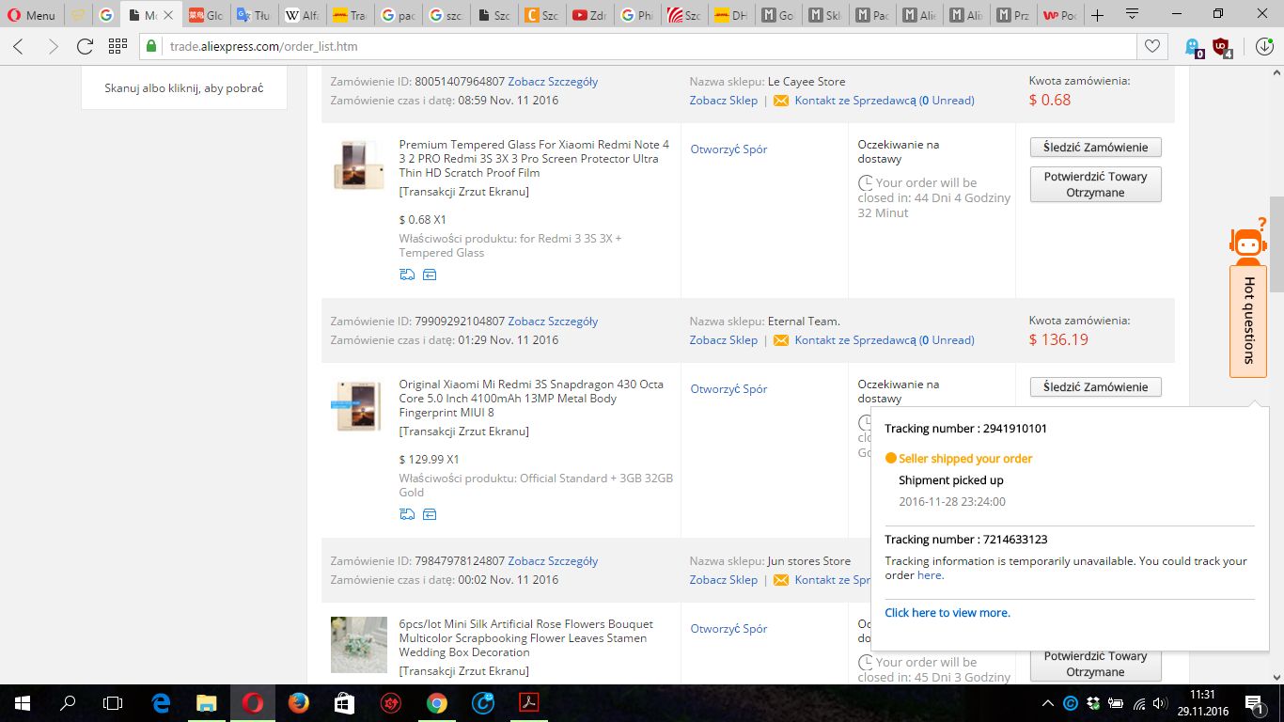Click the 'Click here to view more' link
1284x722 pixels.
click(x=947, y=613)
